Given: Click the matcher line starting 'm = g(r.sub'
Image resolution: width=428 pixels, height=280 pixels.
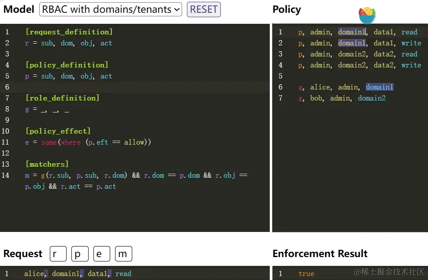Looking at the screenshot, I should [136, 175].
